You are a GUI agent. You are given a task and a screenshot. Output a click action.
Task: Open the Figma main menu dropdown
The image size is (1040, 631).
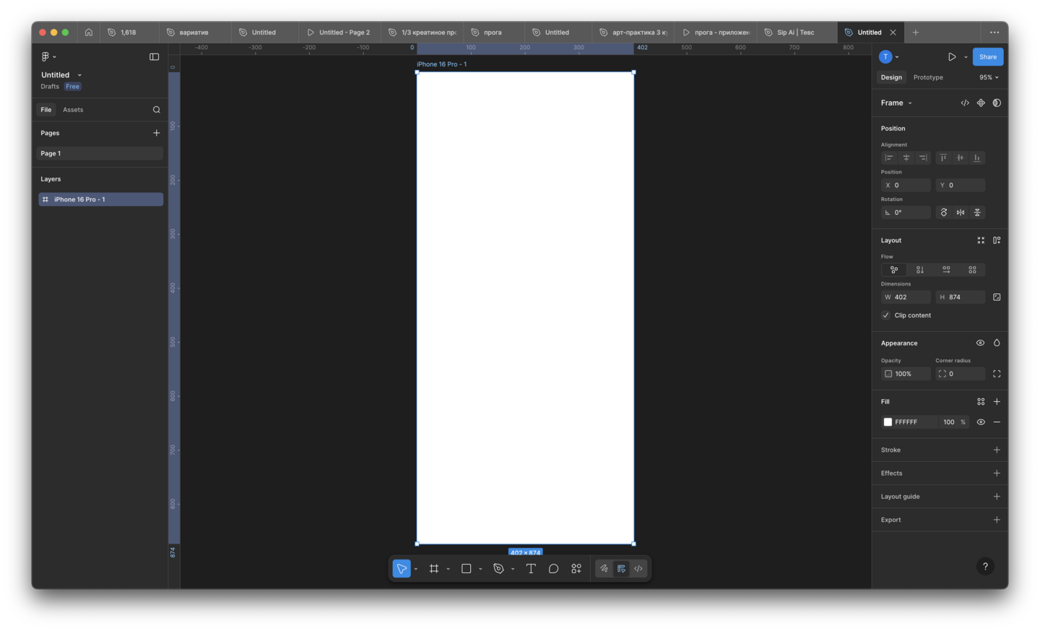[48, 57]
